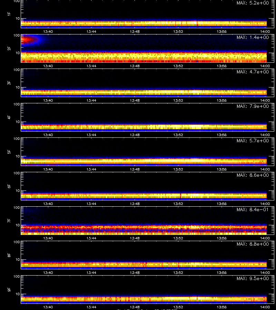The width and height of the screenshot is (276, 310).
Task: Click "13:44" tick under the 9F panel
Action: pos(91,307)
